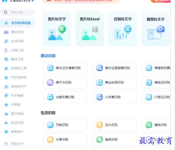Select 压缩工具 in the sidebar
This screenshot has width=175, height=150.
(x=17, y=50)
